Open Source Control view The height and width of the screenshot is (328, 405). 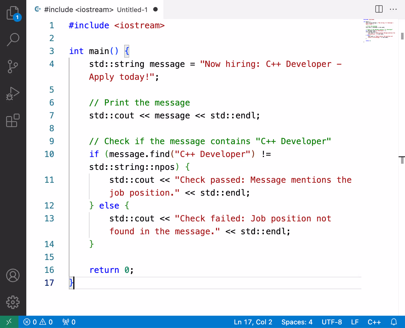pyautogui.click(x=13, y=67)
